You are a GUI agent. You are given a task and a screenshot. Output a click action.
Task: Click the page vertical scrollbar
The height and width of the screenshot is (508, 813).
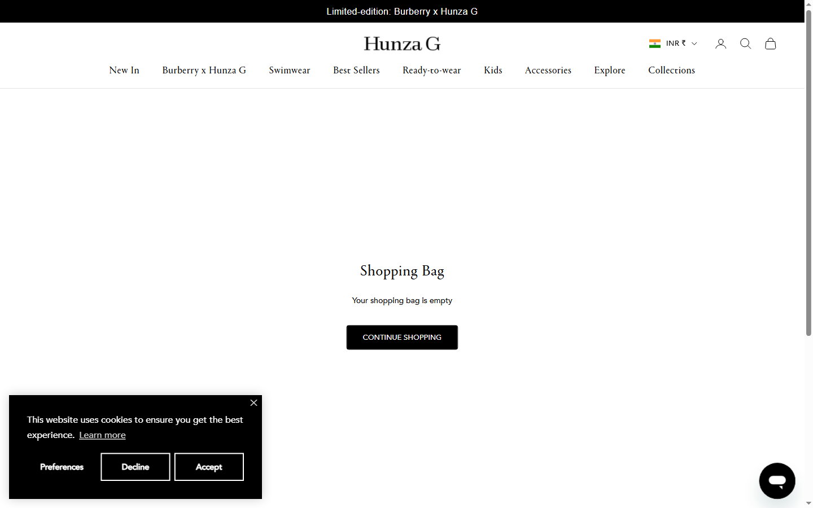[x=808, y=173]
